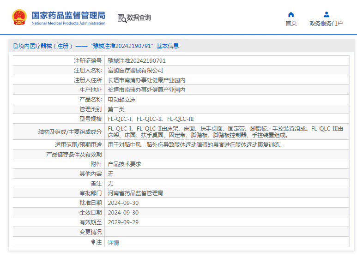Click the 其他内容 value 无
This screenshot has width=357, height=257.
110,174
